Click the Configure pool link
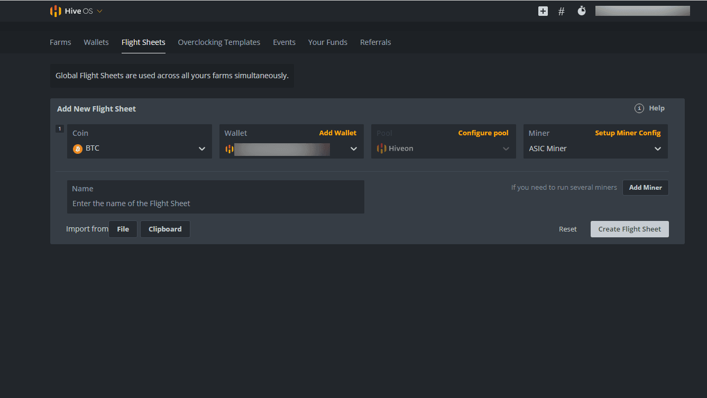The width and height of the screenshot is (707, 398). click(483, 133)
